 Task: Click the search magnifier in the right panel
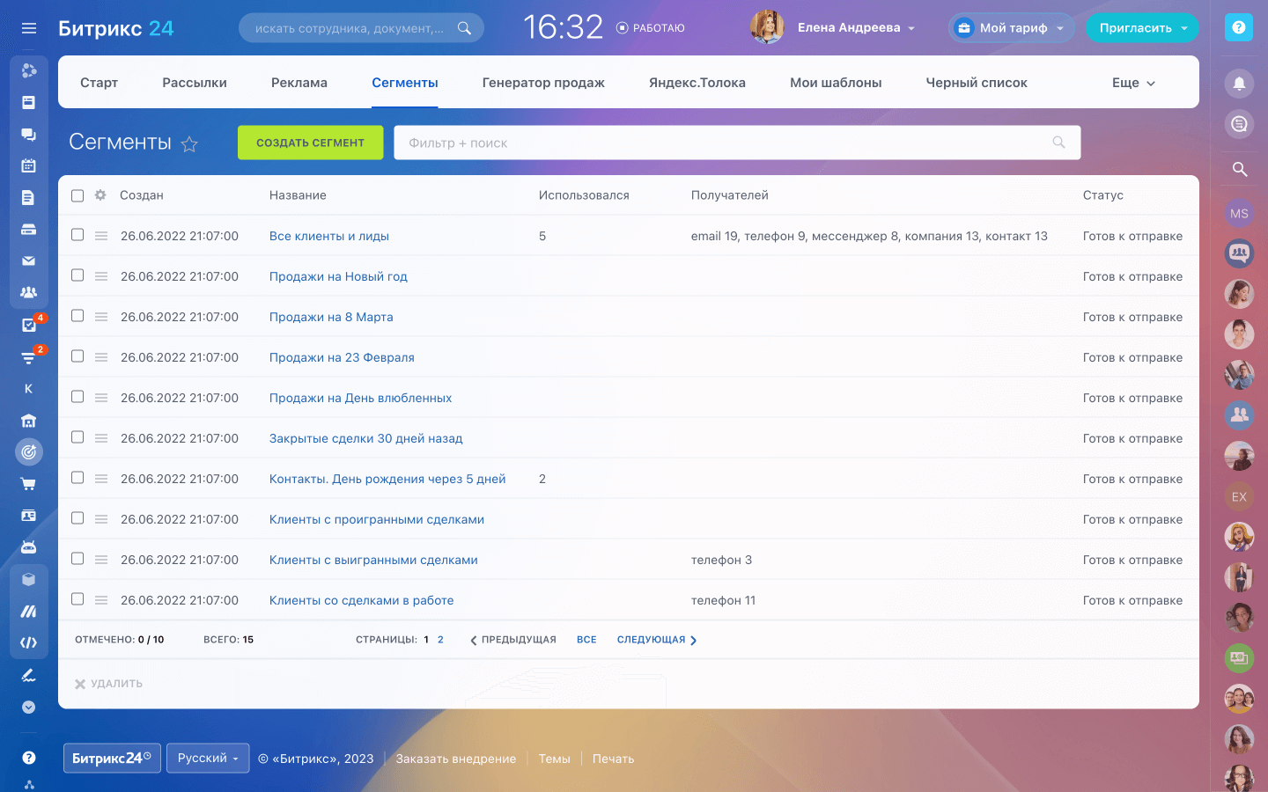point(1239,170)
